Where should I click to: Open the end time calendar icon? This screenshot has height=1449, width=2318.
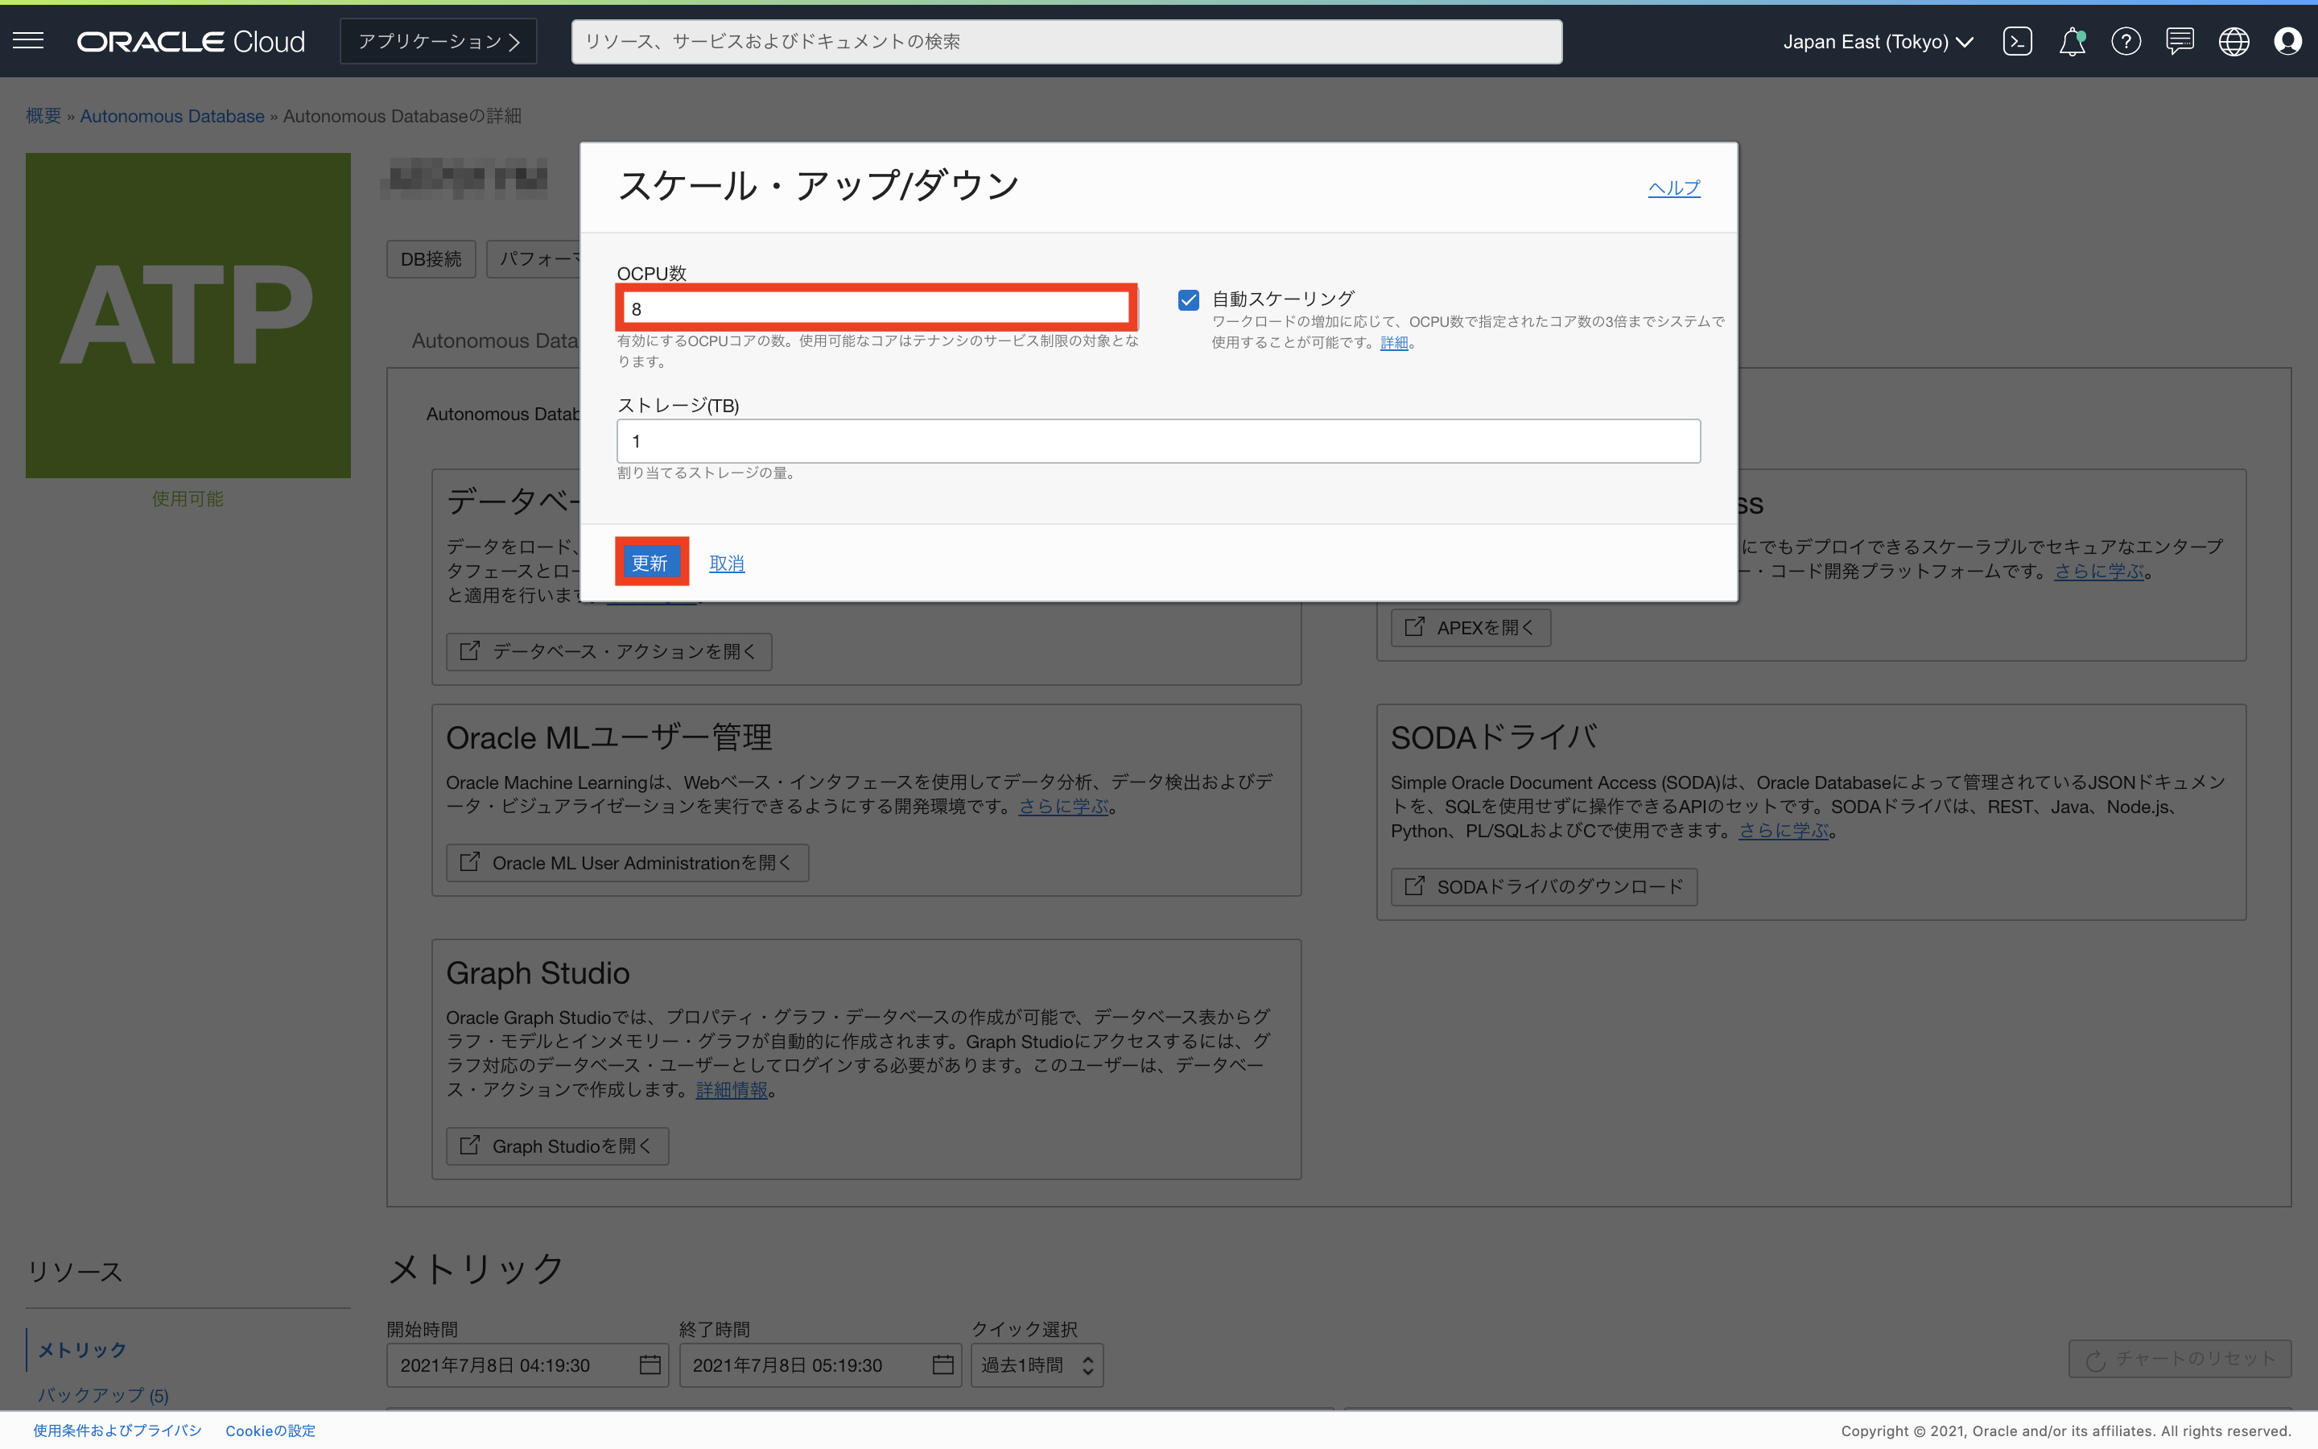(x=942, y=1364)
